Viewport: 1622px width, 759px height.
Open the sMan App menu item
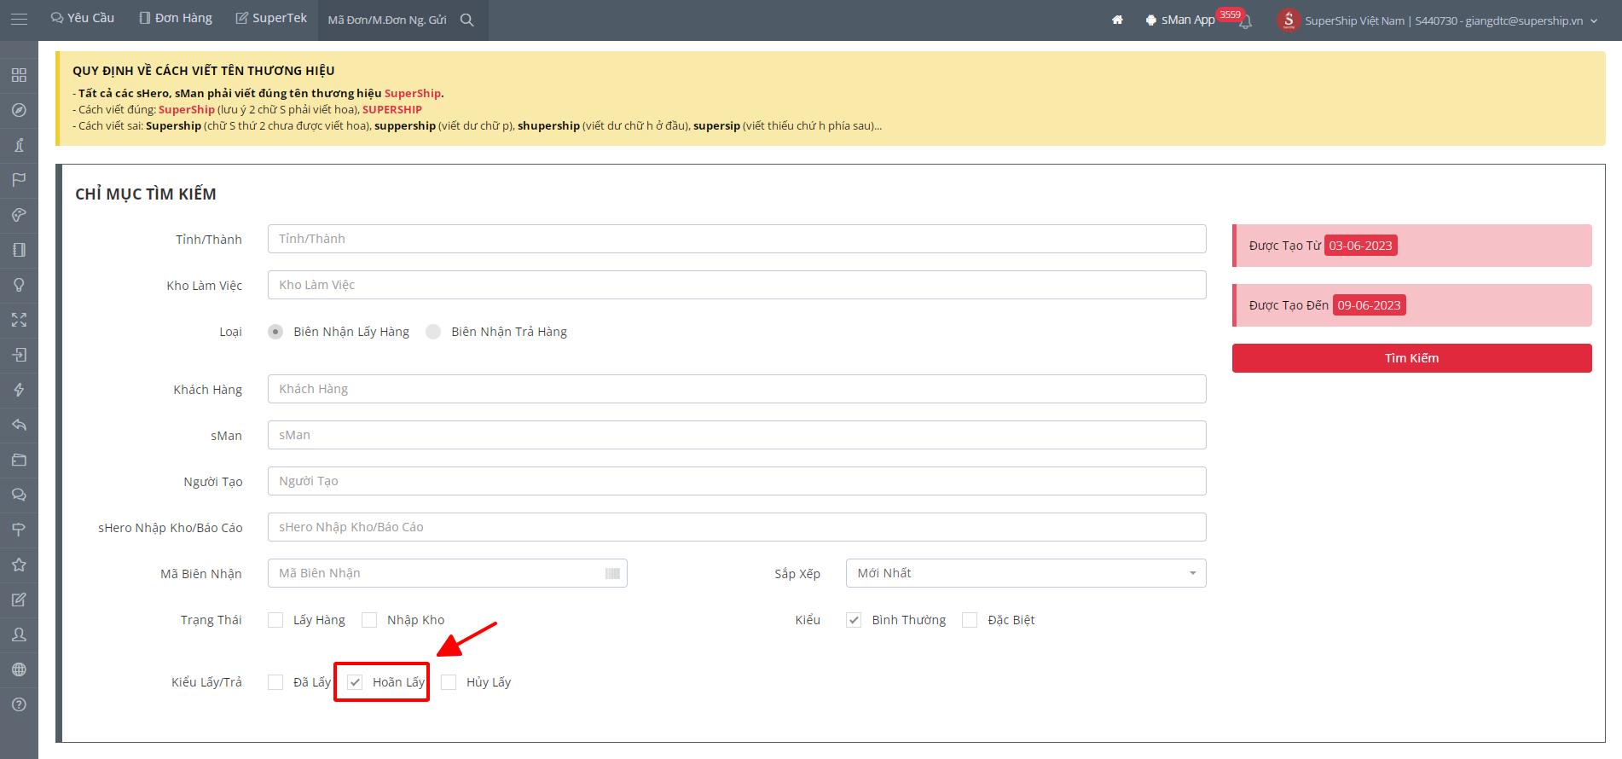1179,20
